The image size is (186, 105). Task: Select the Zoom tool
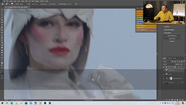click(2, 65)
